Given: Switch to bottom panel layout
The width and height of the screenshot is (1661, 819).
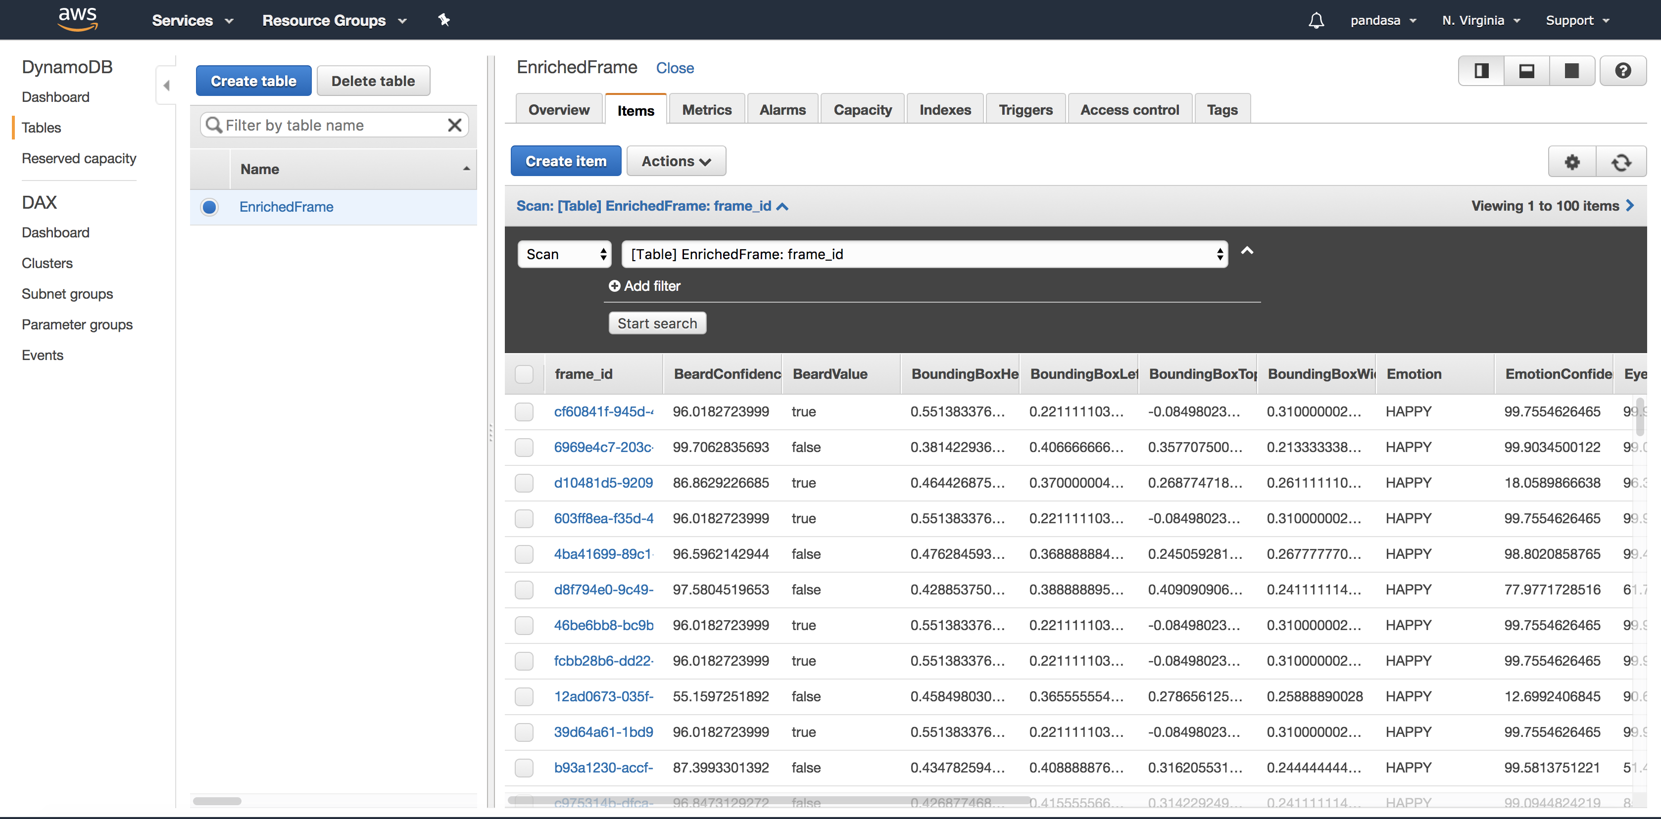Looking at the screenshot, I should [x=1526, y=71].
